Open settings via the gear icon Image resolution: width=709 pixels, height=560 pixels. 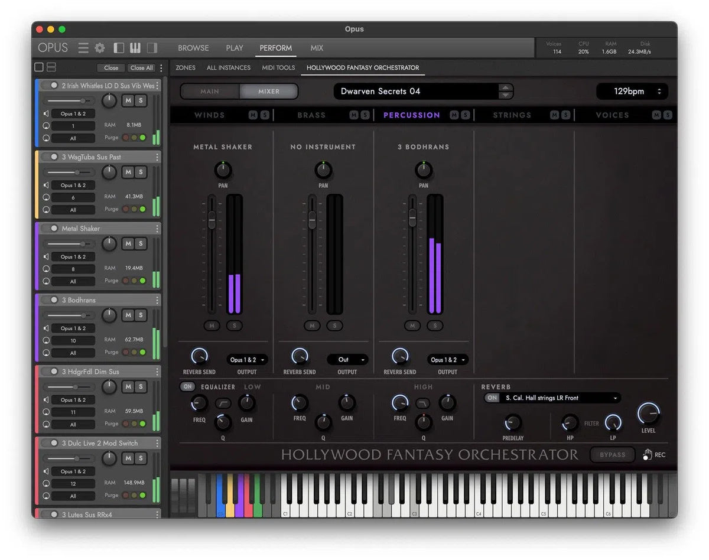(x=100, y=48)
